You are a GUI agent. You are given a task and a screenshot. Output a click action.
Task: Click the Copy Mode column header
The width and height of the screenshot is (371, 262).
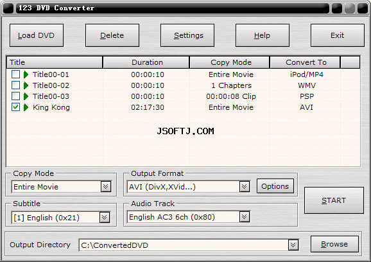[x=230, y=62]
